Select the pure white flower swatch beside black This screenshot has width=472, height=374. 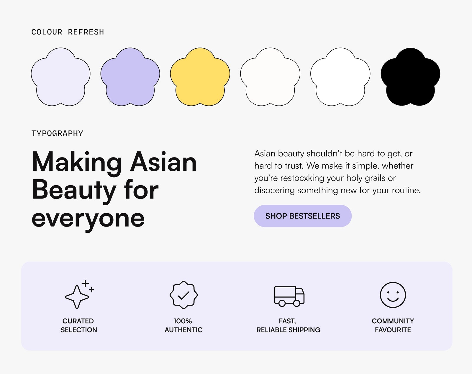340,77
